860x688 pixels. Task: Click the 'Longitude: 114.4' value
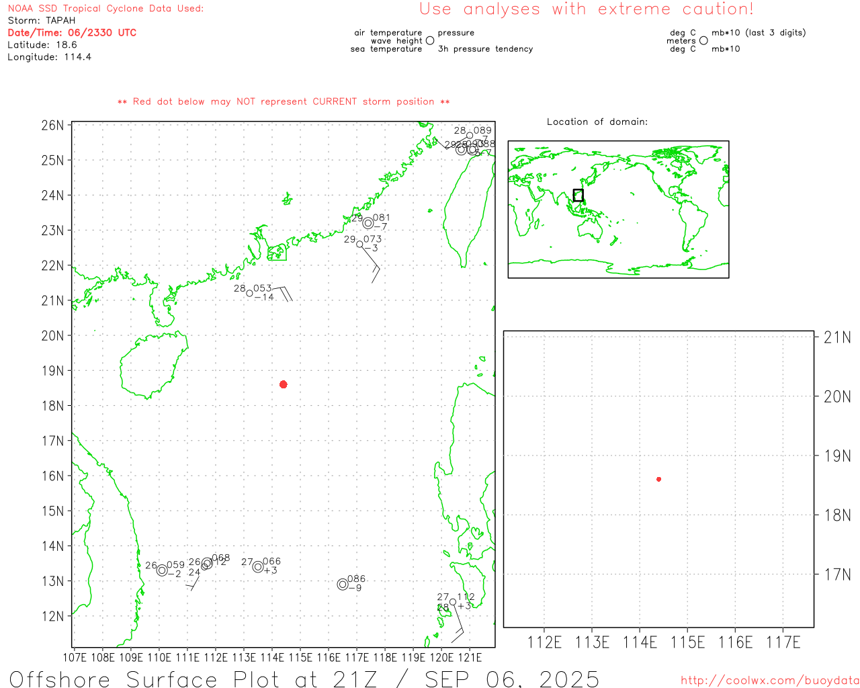(49, 57)
